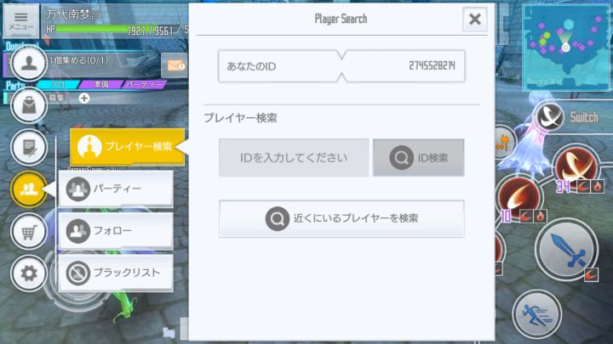Click the quest objective 1個集める(0/1)

79,60
